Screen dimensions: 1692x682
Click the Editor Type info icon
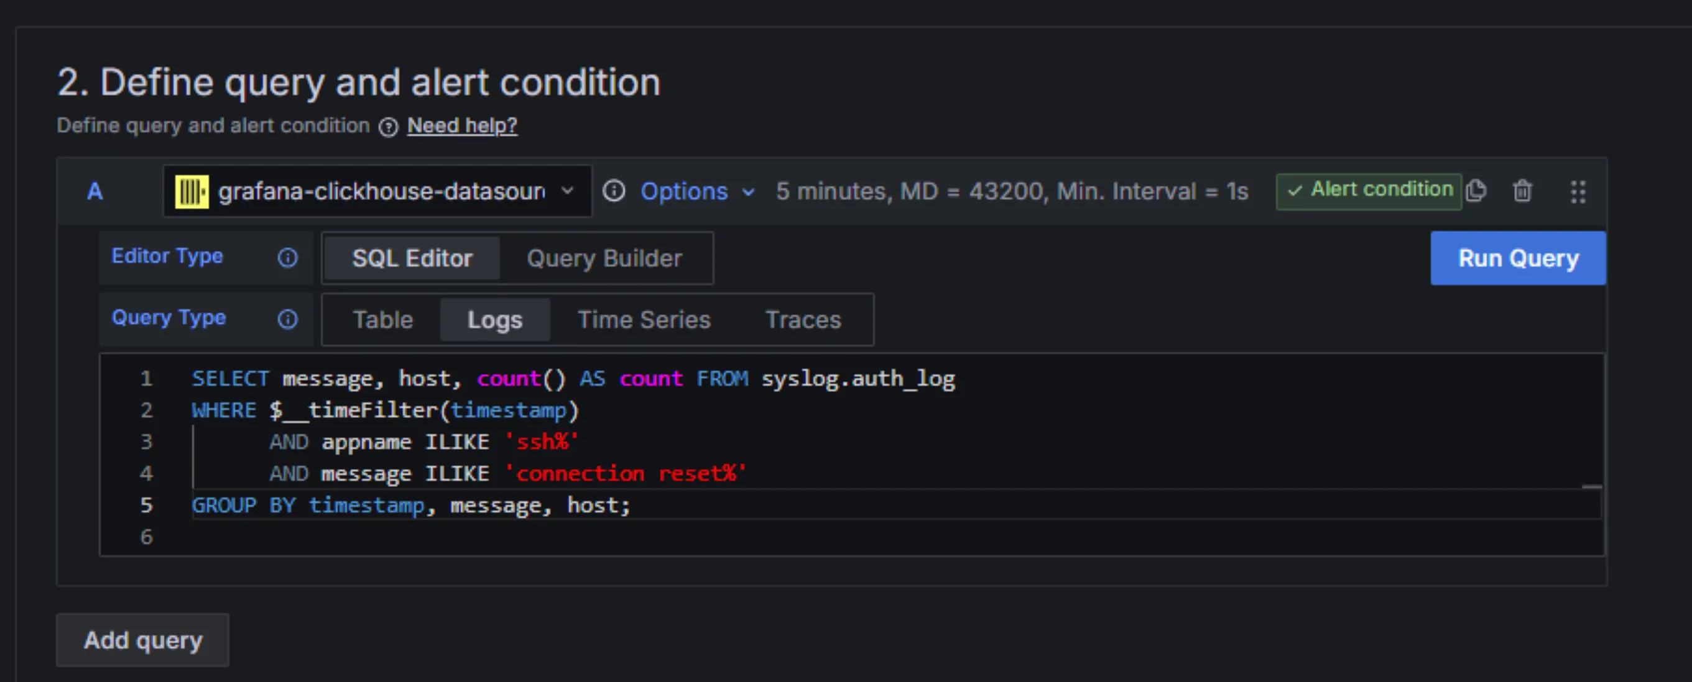point(287,258)
